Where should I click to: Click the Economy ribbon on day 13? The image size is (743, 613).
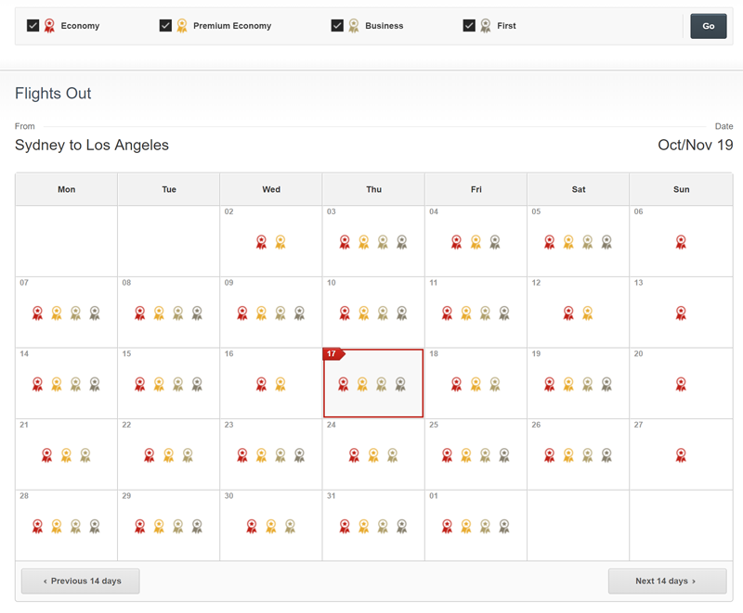pos(681,313)
